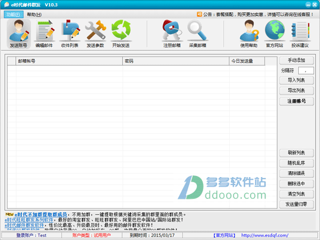
Task: Open the e时代旺旺群发系列软件 link
Action: pyautogui.click(x=29, y=220)
